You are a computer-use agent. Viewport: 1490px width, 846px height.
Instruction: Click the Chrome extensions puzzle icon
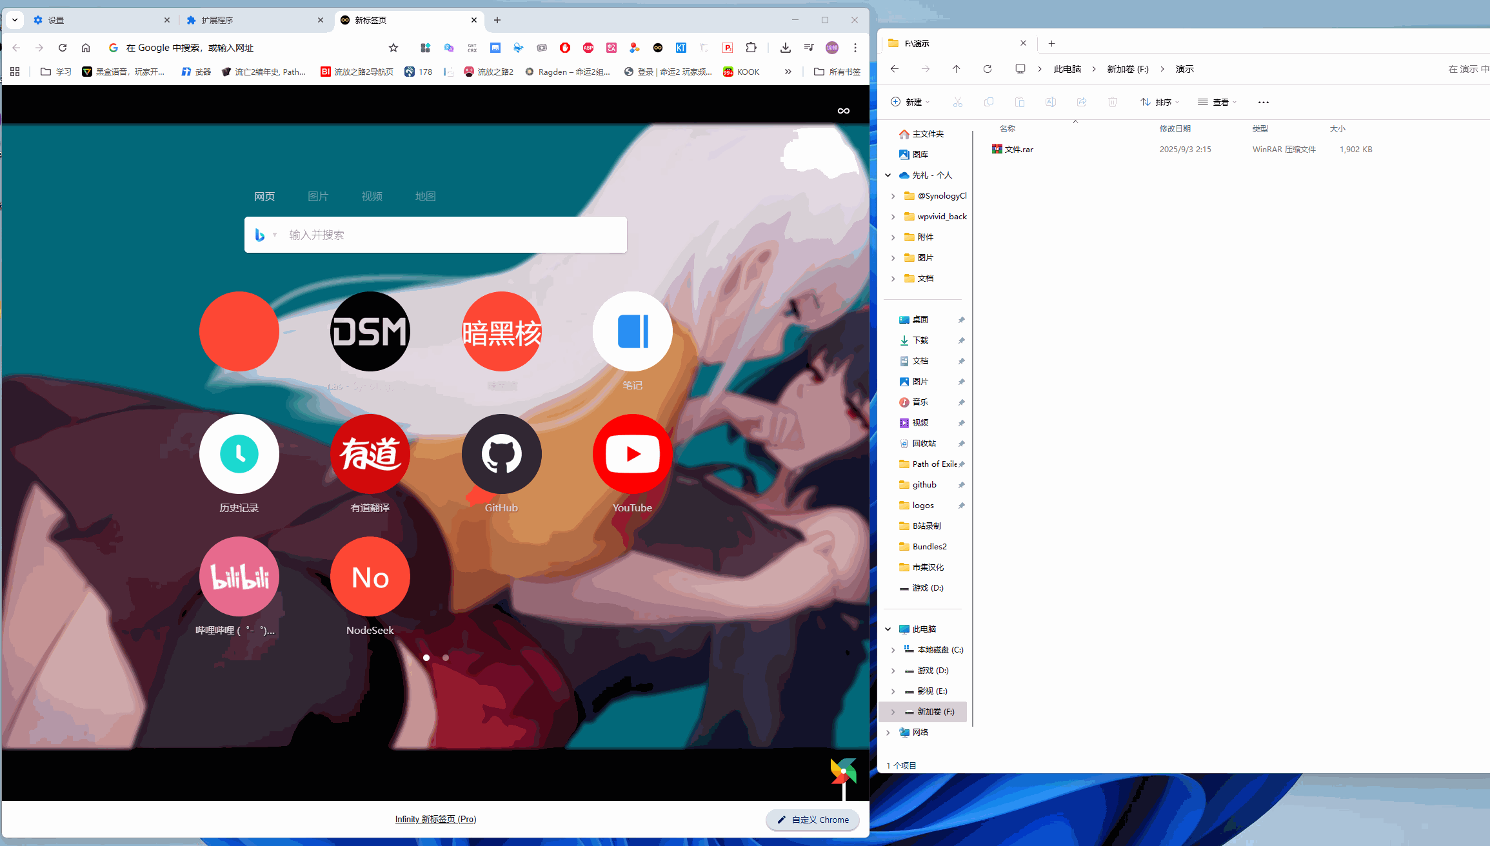[x=751, y=48]
